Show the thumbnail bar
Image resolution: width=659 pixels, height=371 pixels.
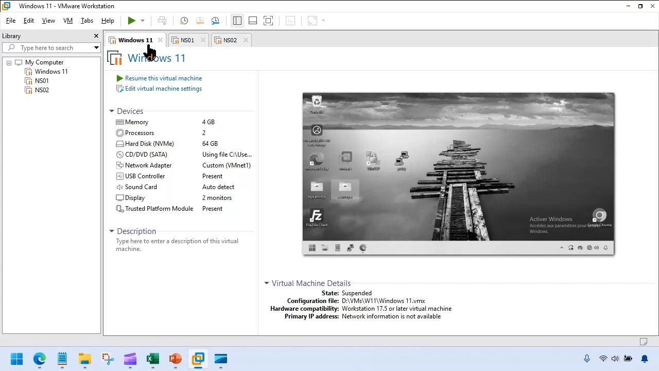(x=253, y=21)
